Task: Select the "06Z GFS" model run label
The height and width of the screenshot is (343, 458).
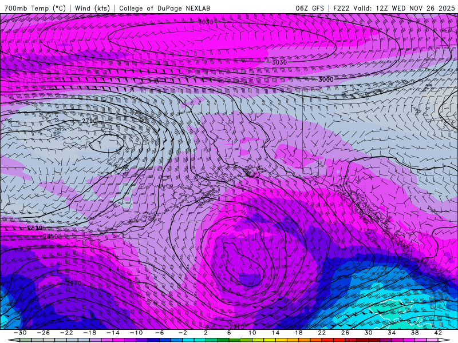Action: point(310,8)
